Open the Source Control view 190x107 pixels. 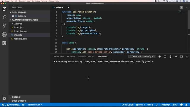[4, 26]
